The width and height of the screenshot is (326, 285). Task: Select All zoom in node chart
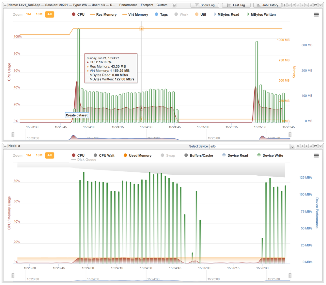(x=50, y=155)
